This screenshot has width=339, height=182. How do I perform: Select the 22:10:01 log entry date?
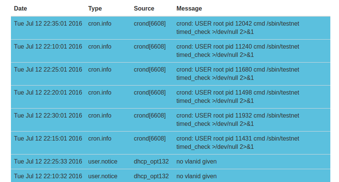tap(48, 47)
